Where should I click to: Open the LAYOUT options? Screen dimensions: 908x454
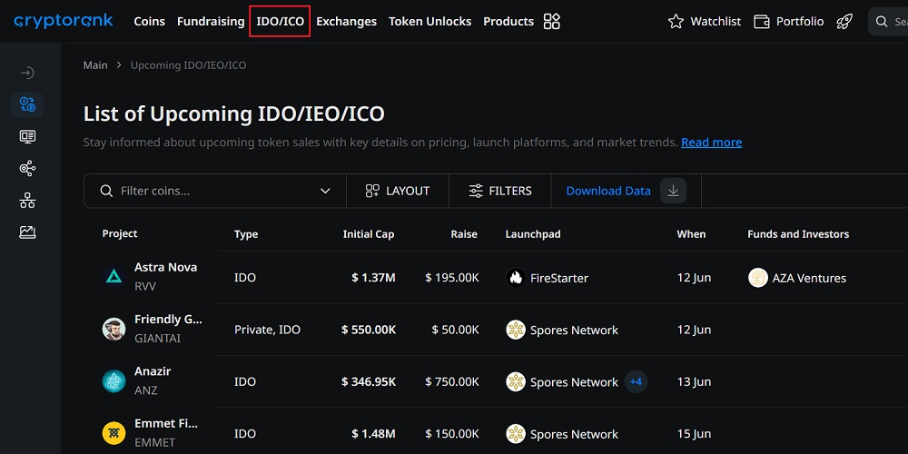point(398,191)
